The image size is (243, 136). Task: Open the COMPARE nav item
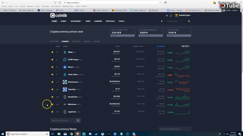[x=98, y=21]
